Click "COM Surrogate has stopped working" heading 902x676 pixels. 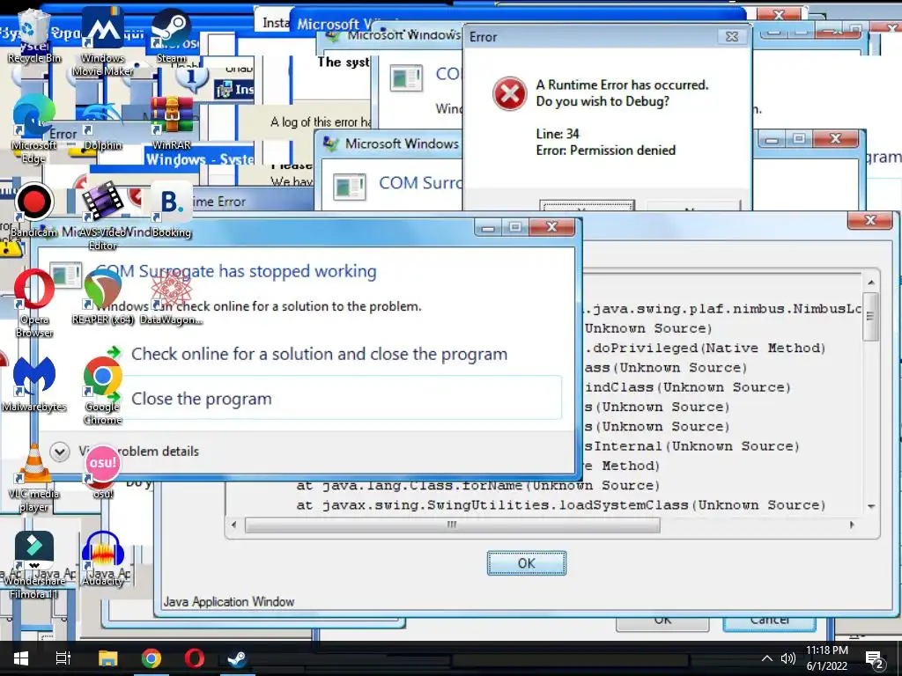pos(236,271)
